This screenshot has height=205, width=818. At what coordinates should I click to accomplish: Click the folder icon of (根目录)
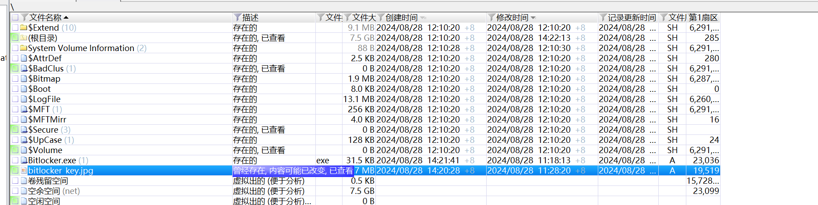(24, 38)
